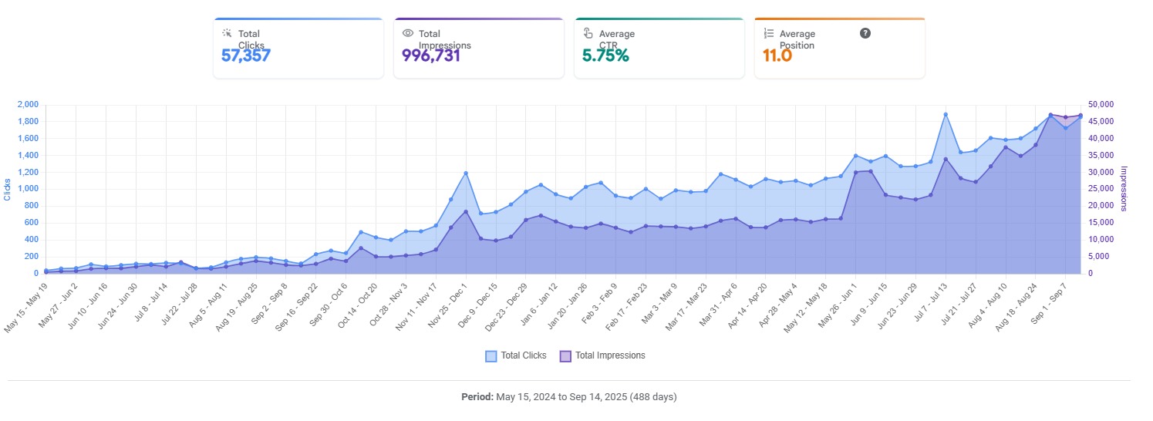Click the blue Total Clicks legend swatch
Screen dimensions: 1153x421
pos(491,355)
